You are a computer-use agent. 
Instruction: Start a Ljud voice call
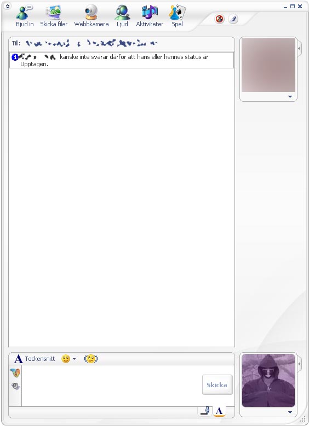click(122, 16)
